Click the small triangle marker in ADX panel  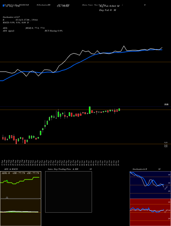[7, 198]
